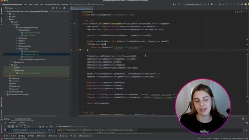249x140 pixels.
Task: Run the selected configuration with play icon
Action: point(205,4)
